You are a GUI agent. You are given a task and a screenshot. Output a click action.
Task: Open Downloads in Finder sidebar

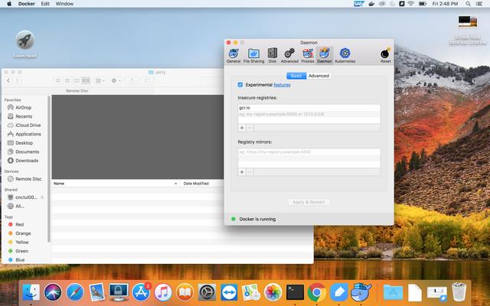(27, 161)
